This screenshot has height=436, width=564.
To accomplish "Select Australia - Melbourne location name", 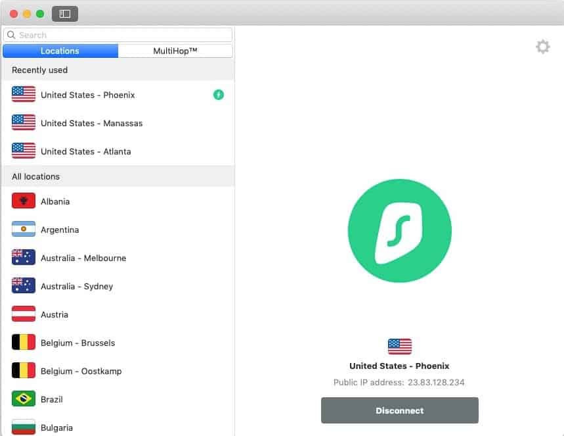I will (x=83, y=258).
